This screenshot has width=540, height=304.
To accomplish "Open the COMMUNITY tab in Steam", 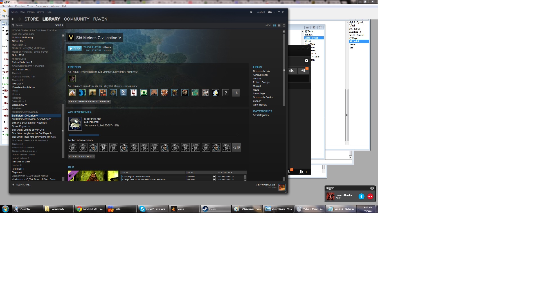I will [76, 19].
